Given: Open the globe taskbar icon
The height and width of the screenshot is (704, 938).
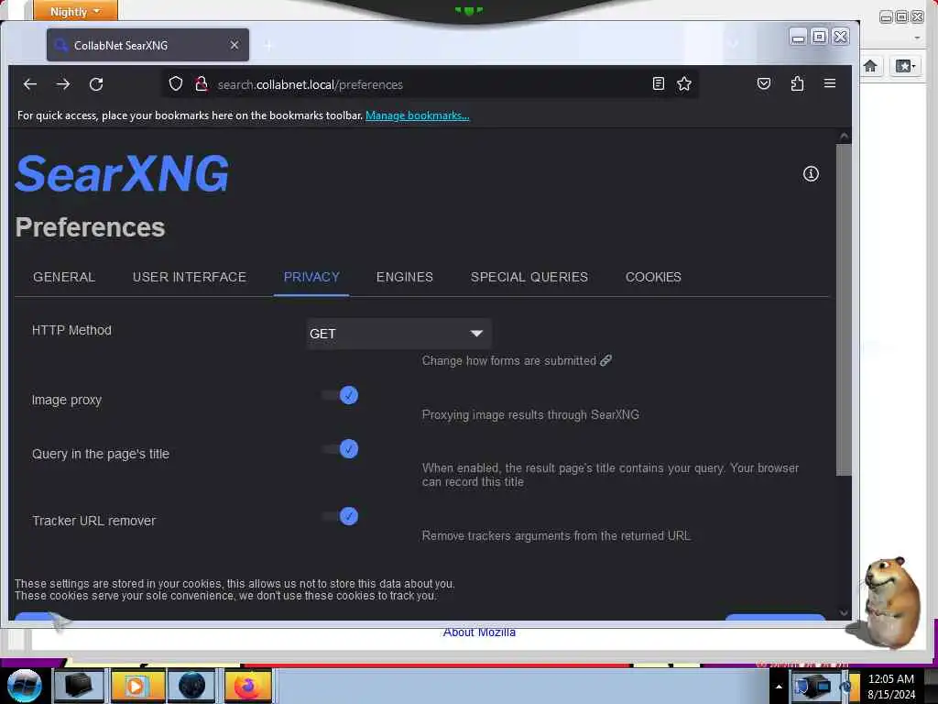Looking at the screenshot, I should 192,686.
